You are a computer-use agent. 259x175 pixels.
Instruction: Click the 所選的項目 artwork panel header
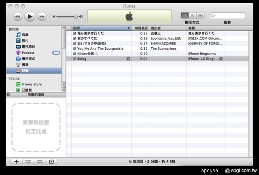coord(36,95)
